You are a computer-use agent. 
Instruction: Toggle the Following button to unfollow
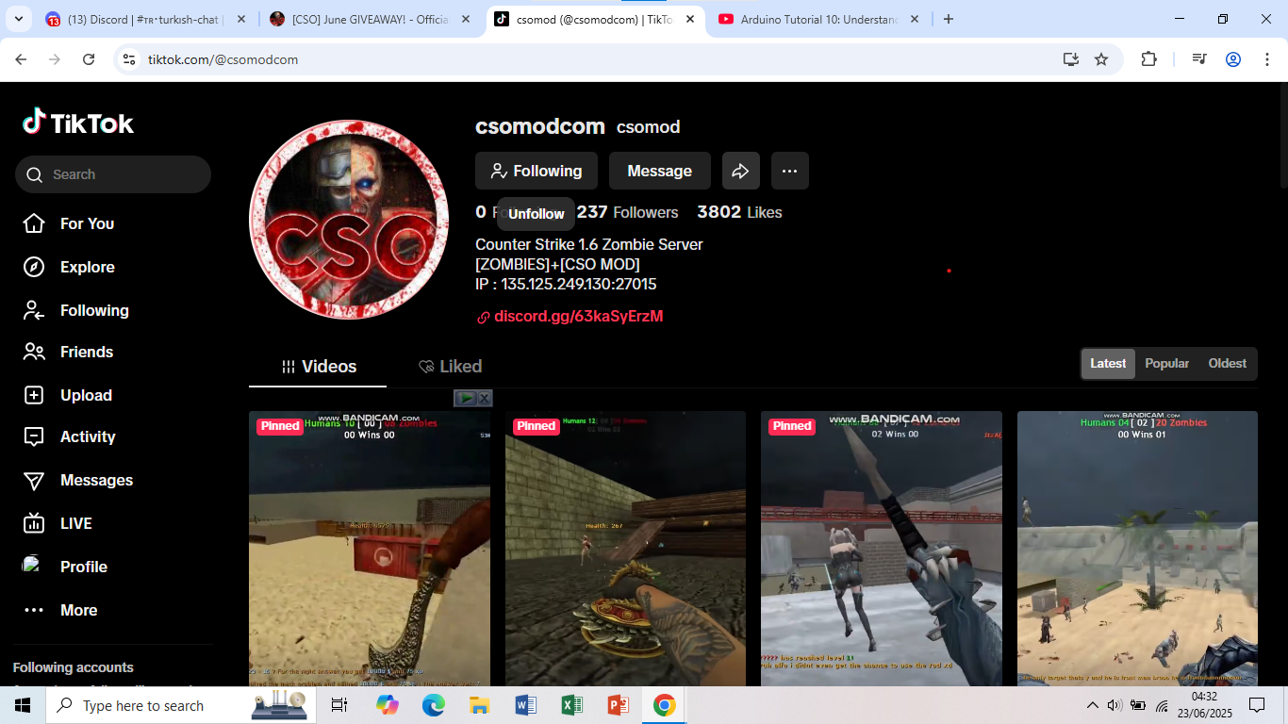536,171
